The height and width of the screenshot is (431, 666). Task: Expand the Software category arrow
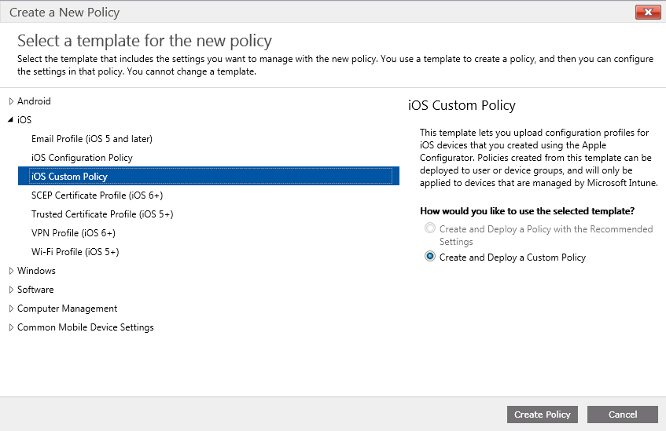11,290
